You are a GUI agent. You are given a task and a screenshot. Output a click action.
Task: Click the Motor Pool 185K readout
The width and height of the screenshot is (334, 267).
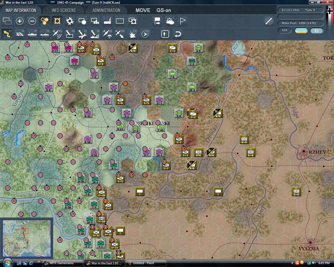click(301, 23)
